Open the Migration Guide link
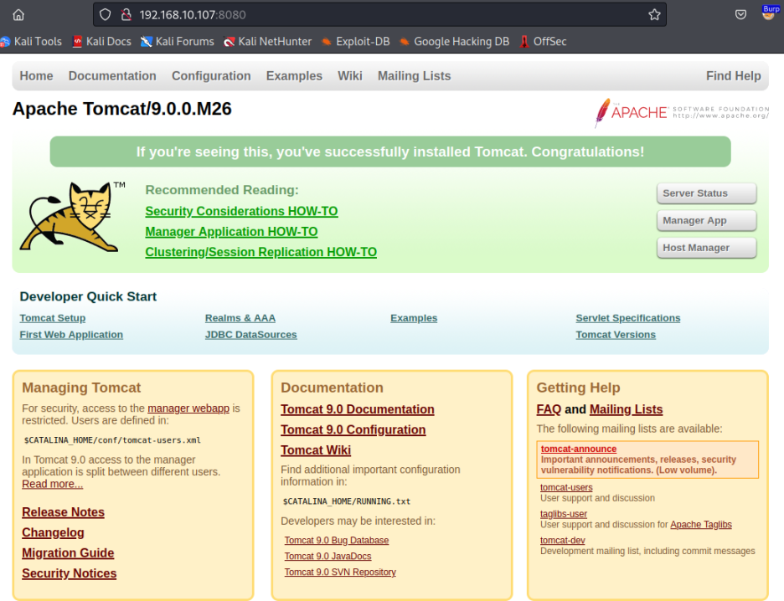This screenshot has height=601, width=784. coord(68,553)
